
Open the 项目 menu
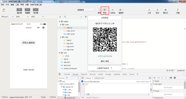[x=2, y=5]
